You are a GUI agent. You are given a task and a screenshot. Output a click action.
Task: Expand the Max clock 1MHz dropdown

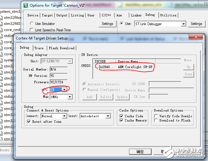(x=70, y=97)
